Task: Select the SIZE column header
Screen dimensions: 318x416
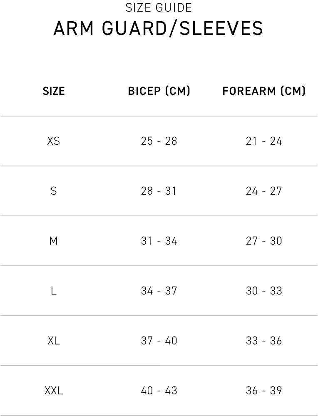Action: point(54,91)
